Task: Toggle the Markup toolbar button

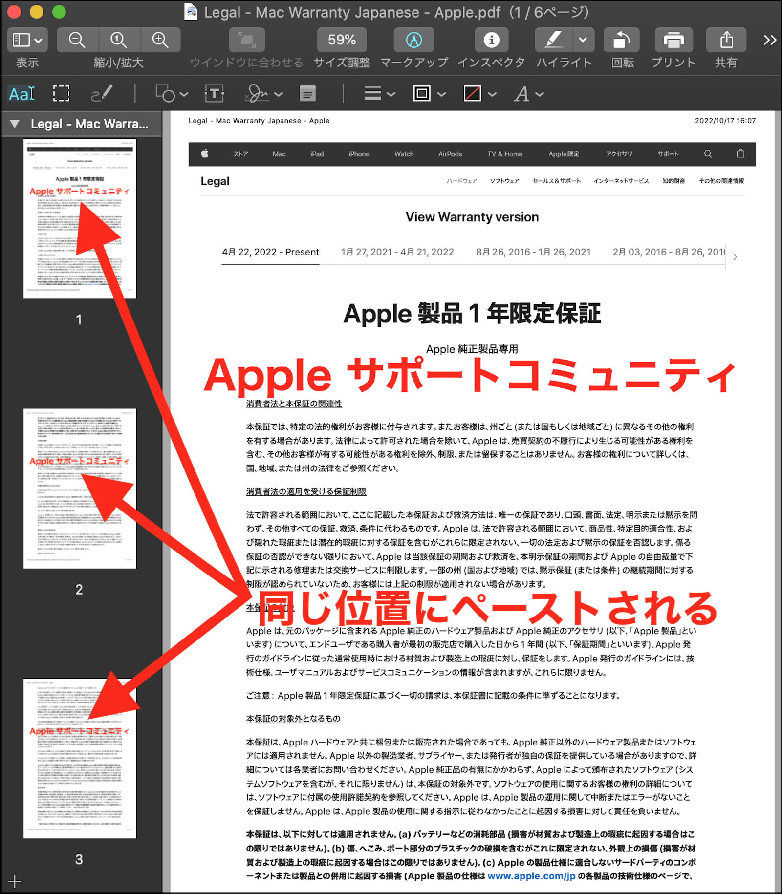Action: [414, 40]
